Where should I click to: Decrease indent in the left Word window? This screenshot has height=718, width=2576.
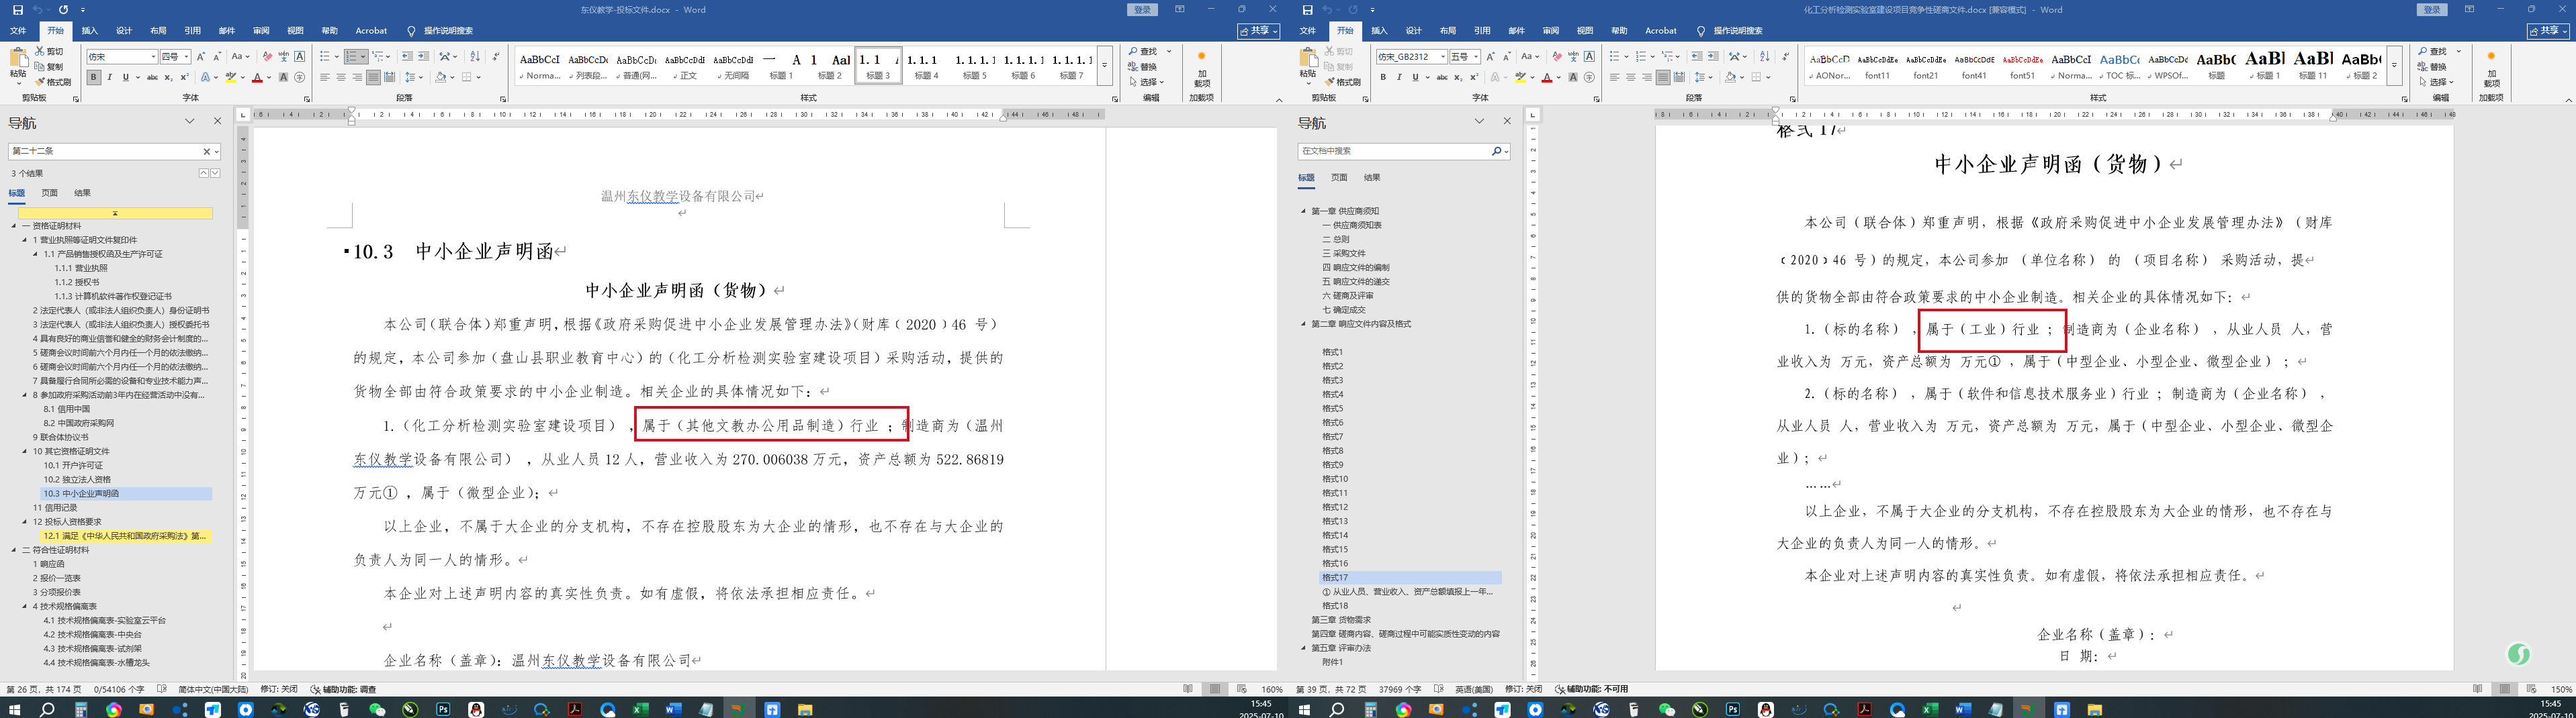tap(407, 57)
